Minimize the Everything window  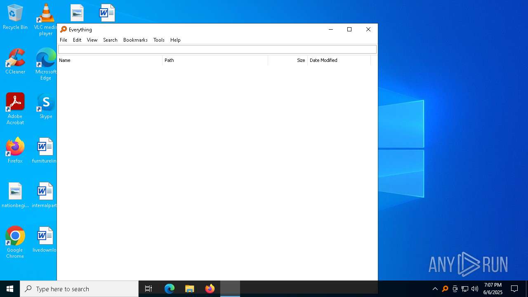coord(330,29)
